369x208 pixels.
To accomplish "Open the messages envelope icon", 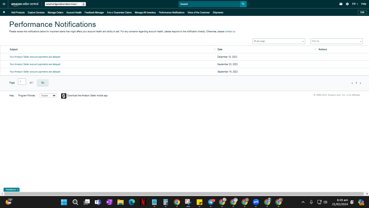I will (x=341, y=4).
